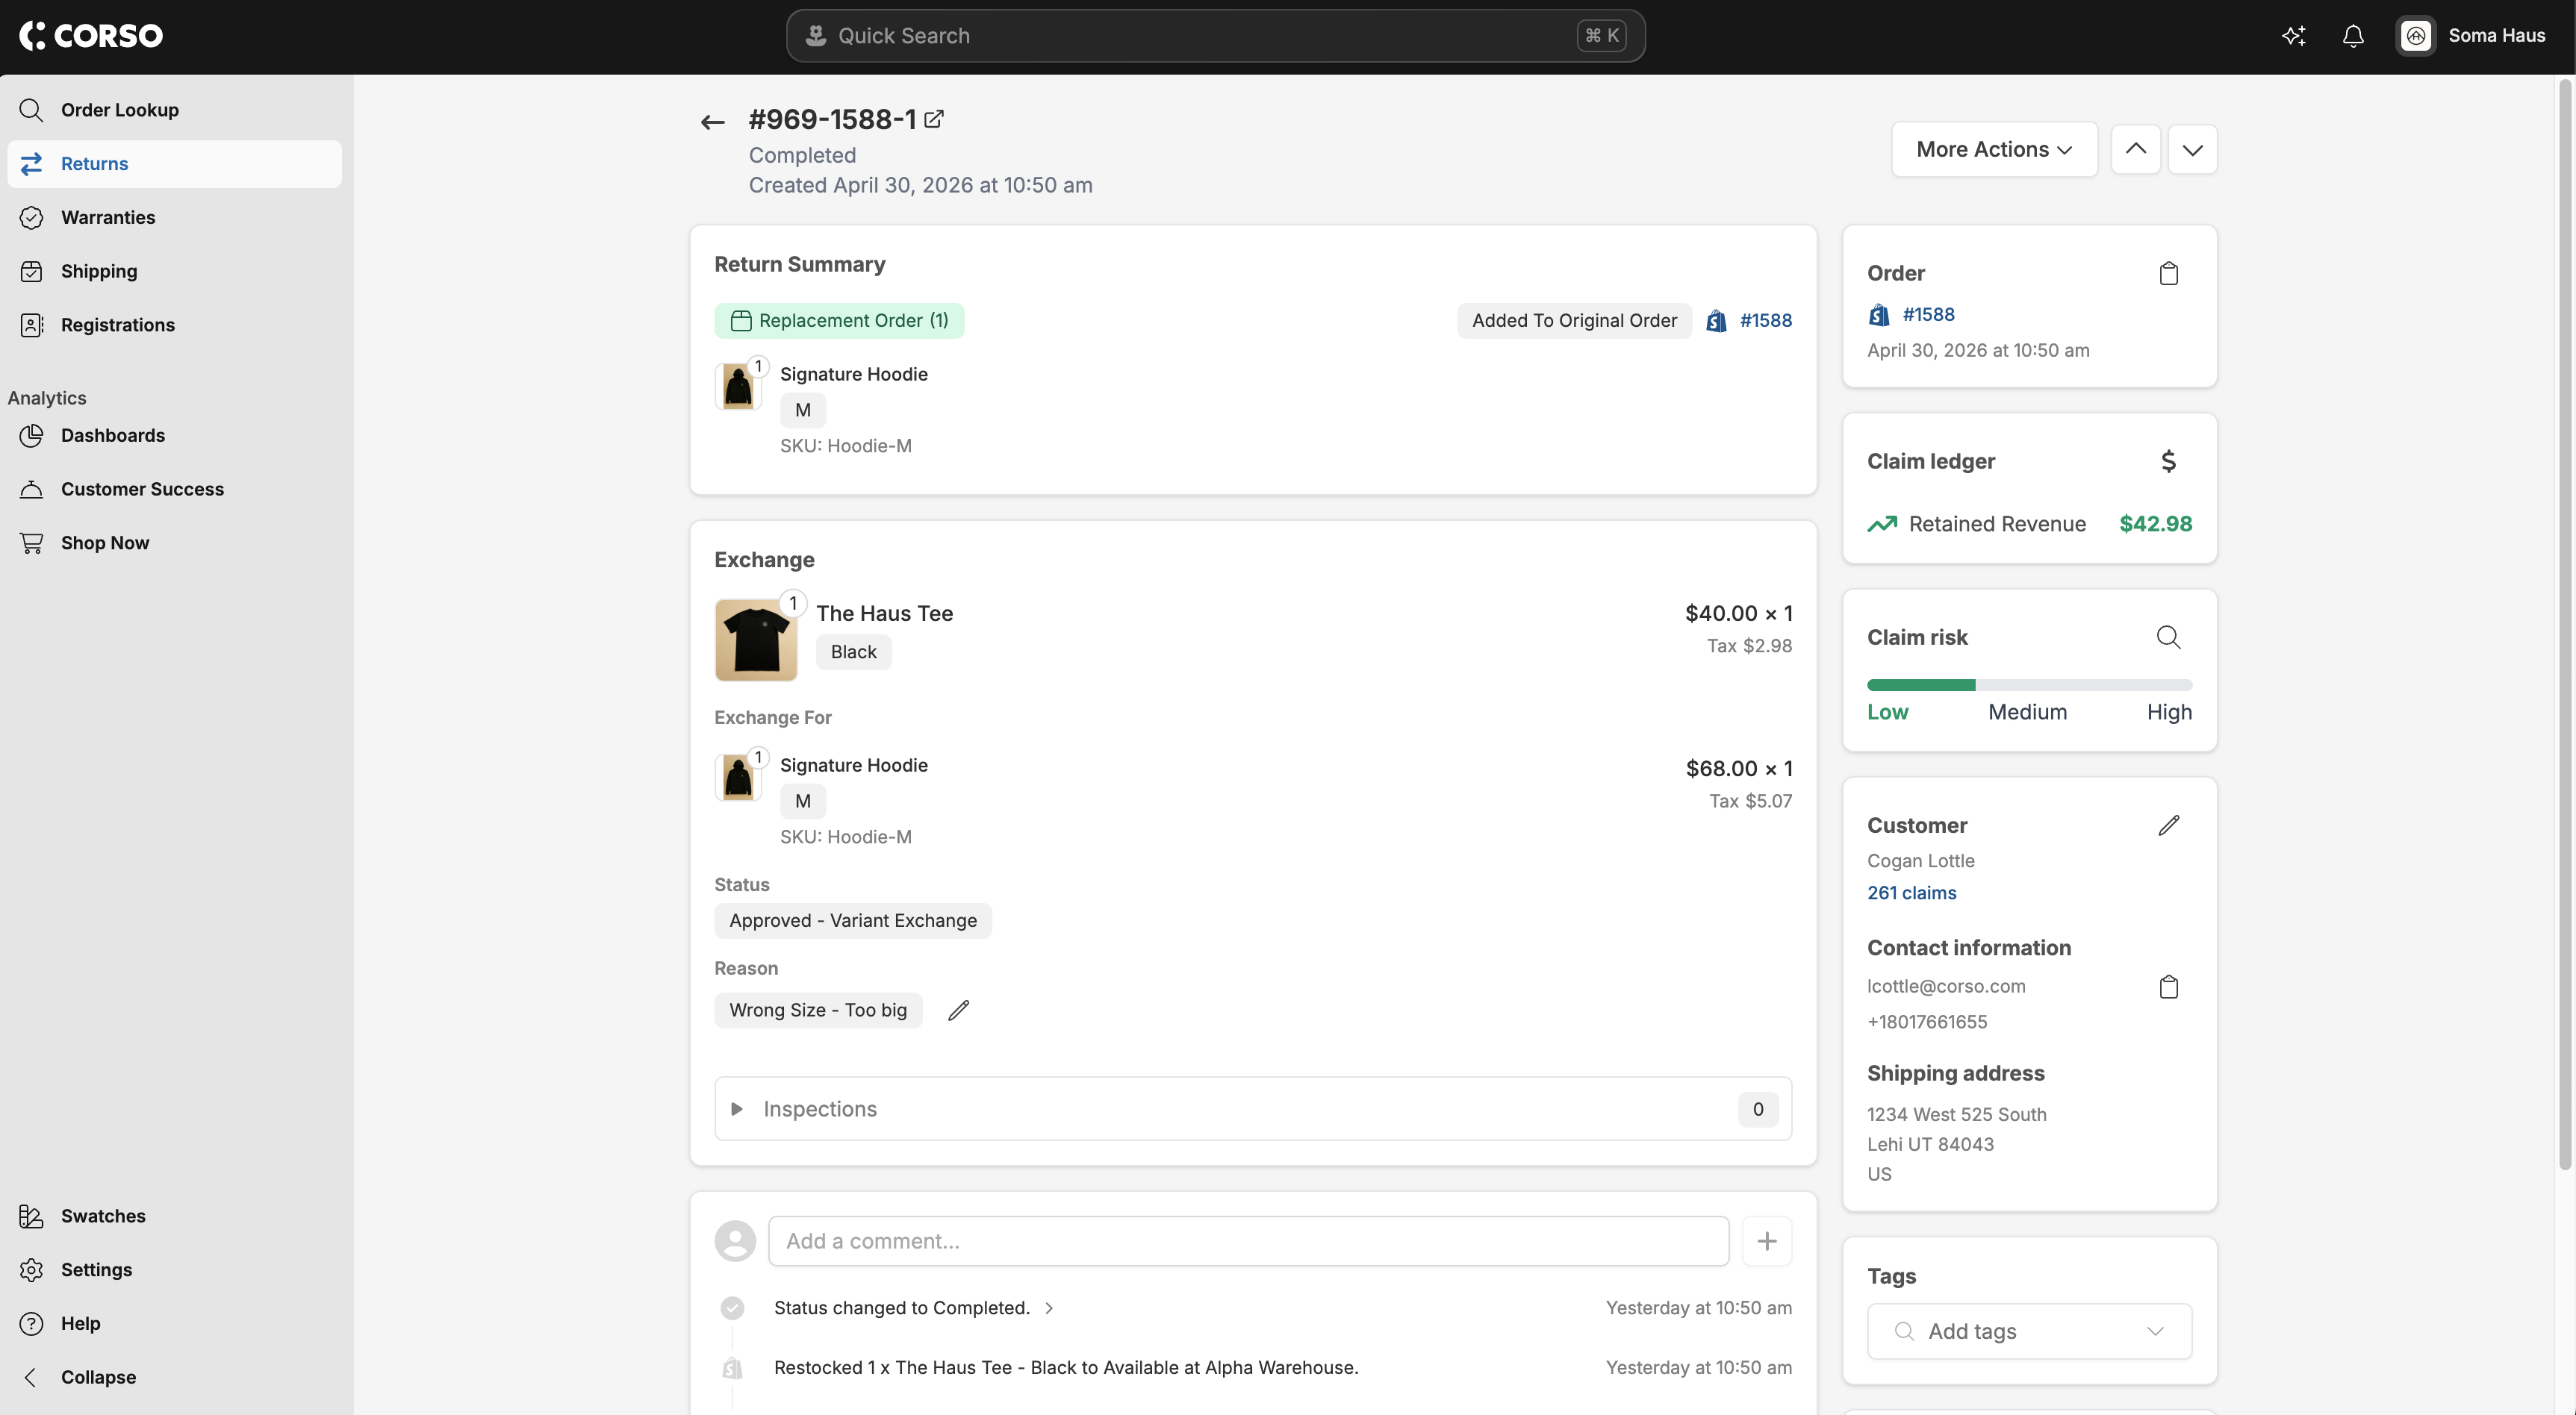This screenshot has width=2576, height=1415.
Task: Copy contact information with the clipboard icon
Action: click(x=2168, y=987)
